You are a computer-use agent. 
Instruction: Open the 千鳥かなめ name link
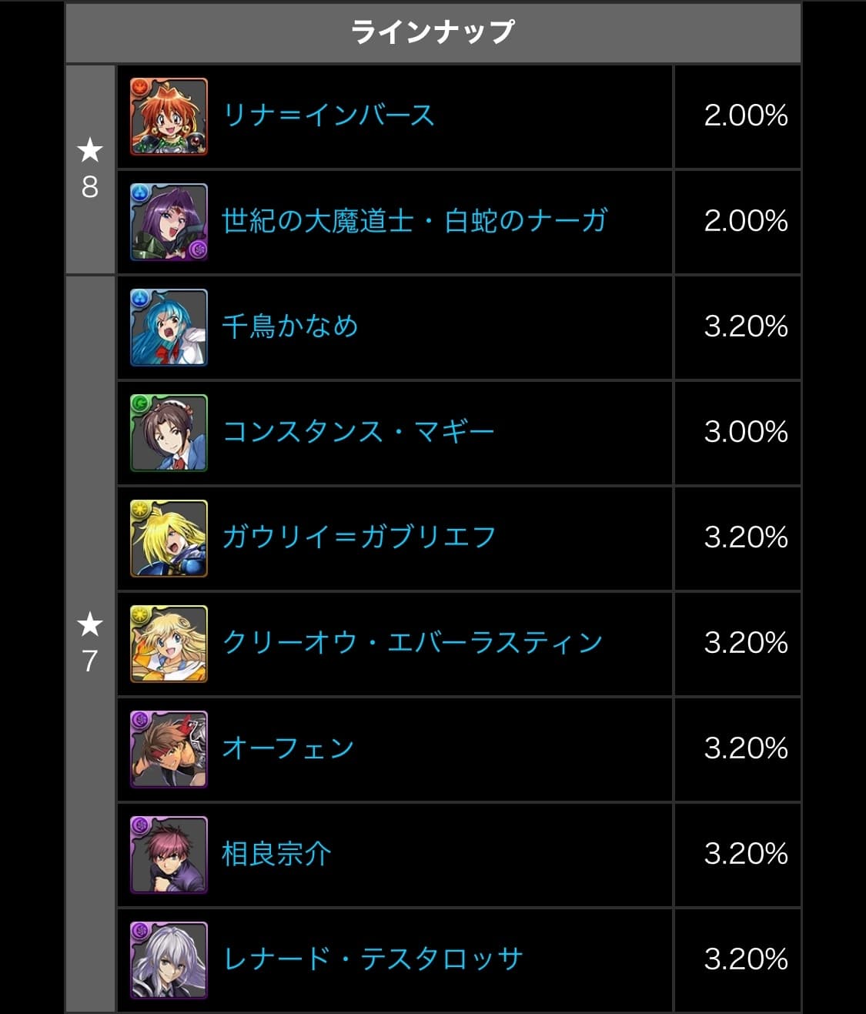click(290, 326)
